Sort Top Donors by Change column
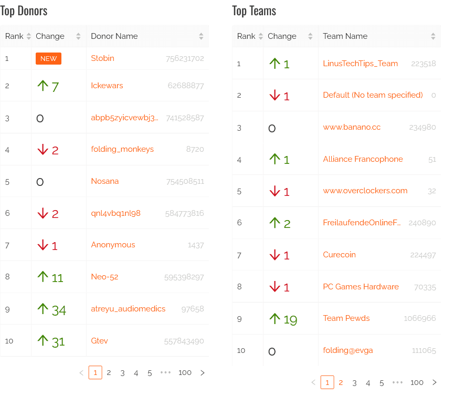 coord(78,36)
